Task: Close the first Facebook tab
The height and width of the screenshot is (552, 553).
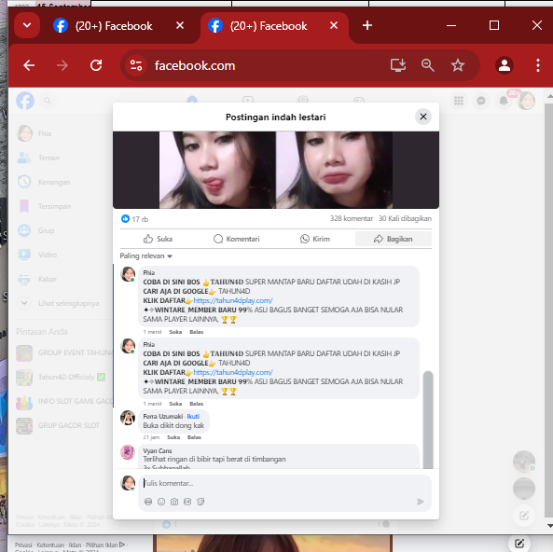Action: pos(180,25)
